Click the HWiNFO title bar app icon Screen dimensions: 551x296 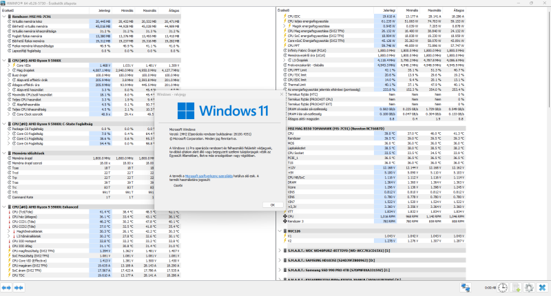3,3
